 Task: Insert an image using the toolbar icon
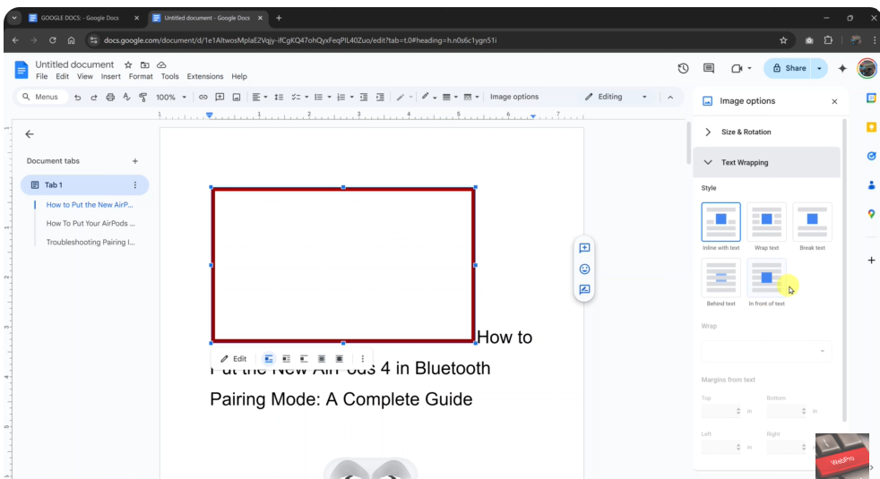tap(237, 97)
